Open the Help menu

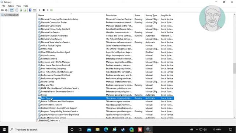point(25,6)
